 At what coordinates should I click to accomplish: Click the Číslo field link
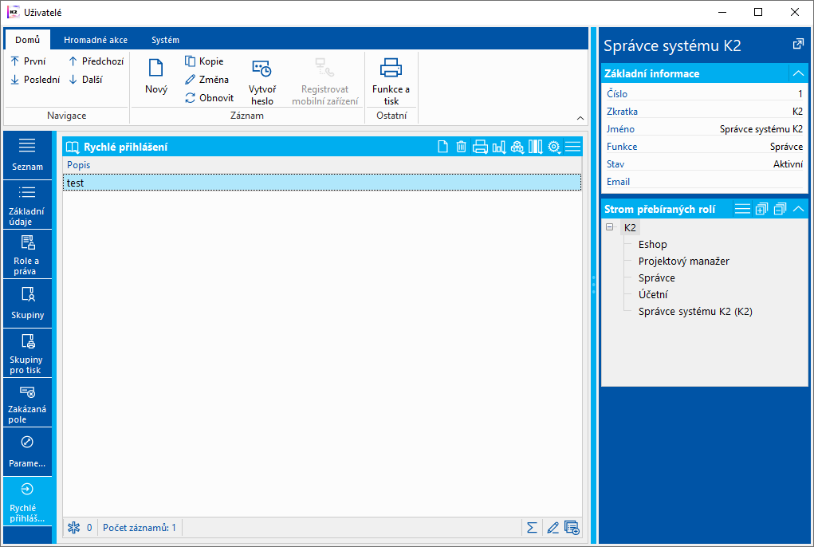pos(617,94)
